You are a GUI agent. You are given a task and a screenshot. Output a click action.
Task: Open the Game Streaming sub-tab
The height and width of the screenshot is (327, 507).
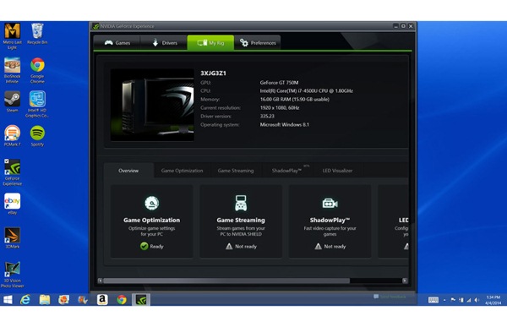(x=236, y=171)
